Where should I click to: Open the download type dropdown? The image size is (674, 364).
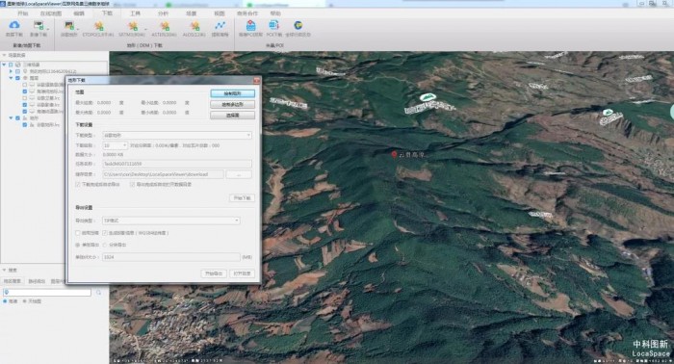click(x=177, y=136)
